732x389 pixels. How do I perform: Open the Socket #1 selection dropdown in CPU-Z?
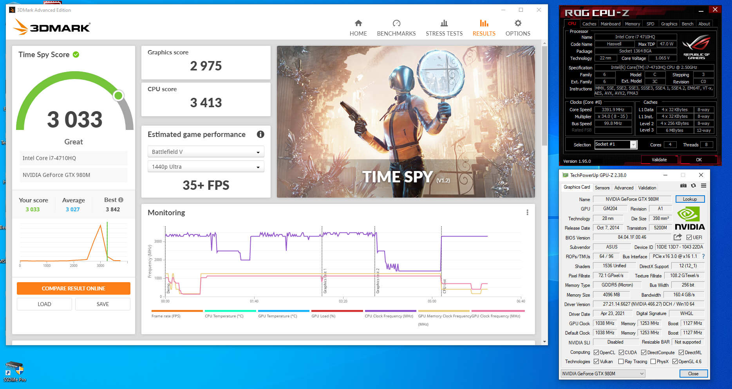[x=616, y=144]
